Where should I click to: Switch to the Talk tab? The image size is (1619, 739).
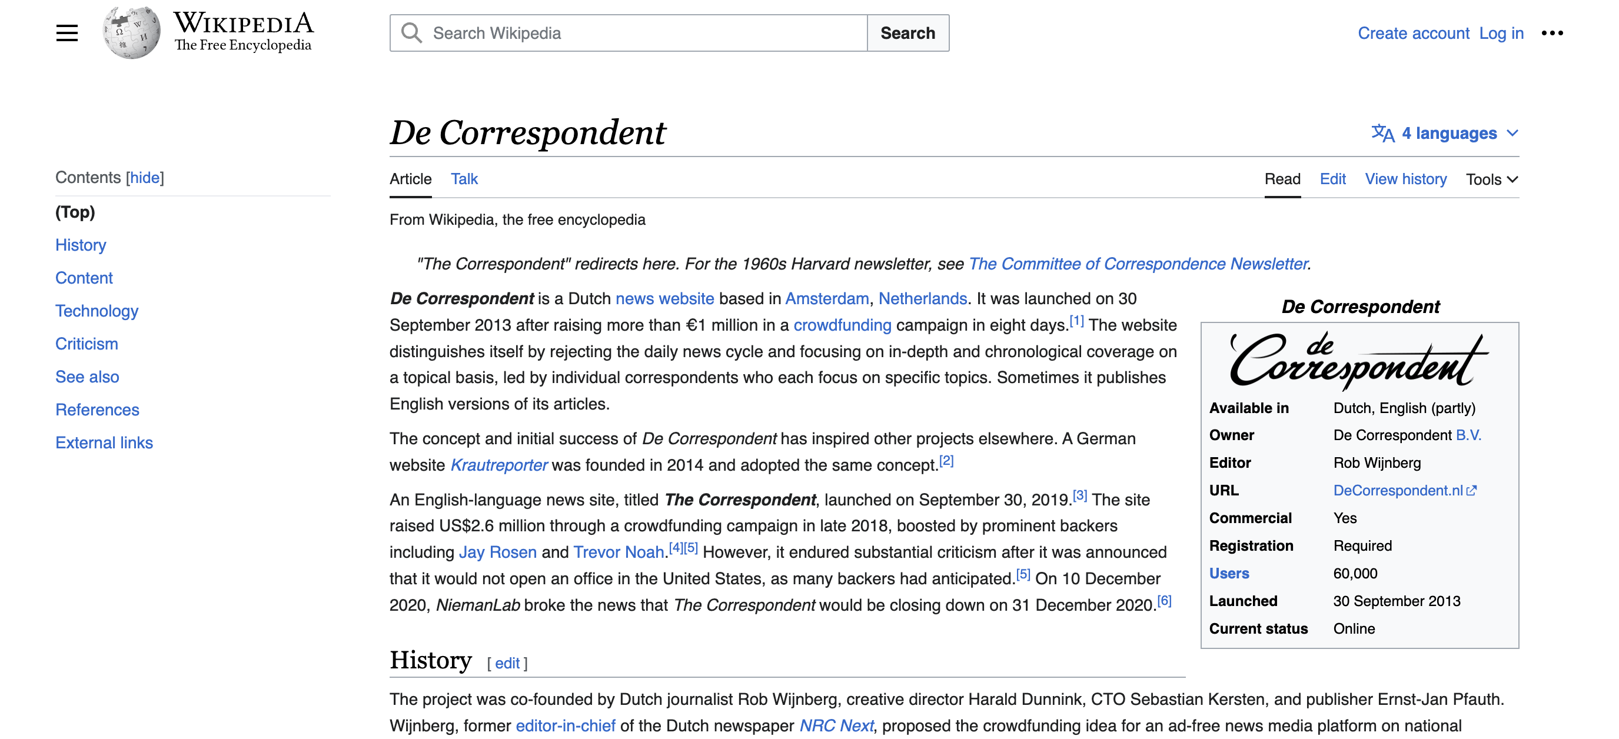464,179
